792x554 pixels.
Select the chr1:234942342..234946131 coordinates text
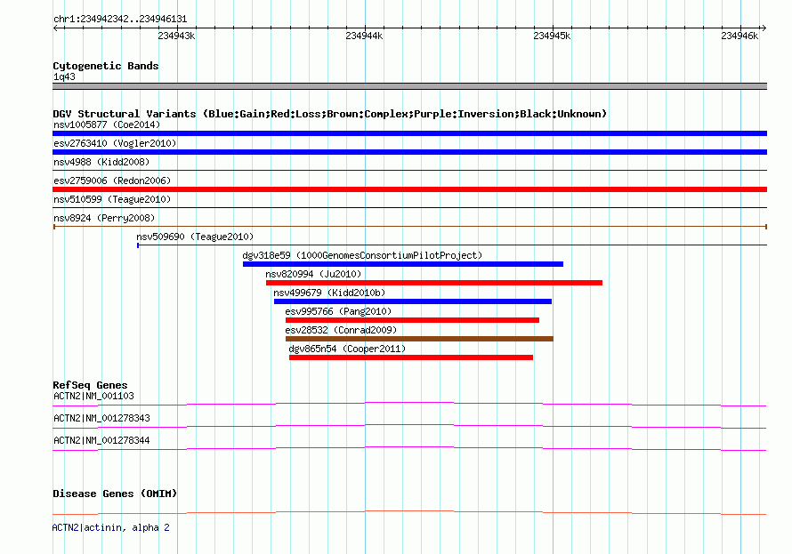tap(120, 20)
